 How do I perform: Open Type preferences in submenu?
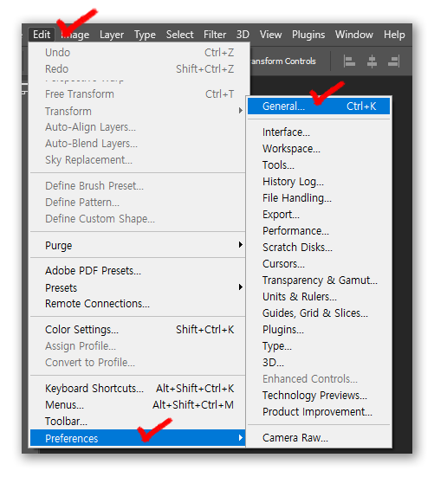(319, 346)
